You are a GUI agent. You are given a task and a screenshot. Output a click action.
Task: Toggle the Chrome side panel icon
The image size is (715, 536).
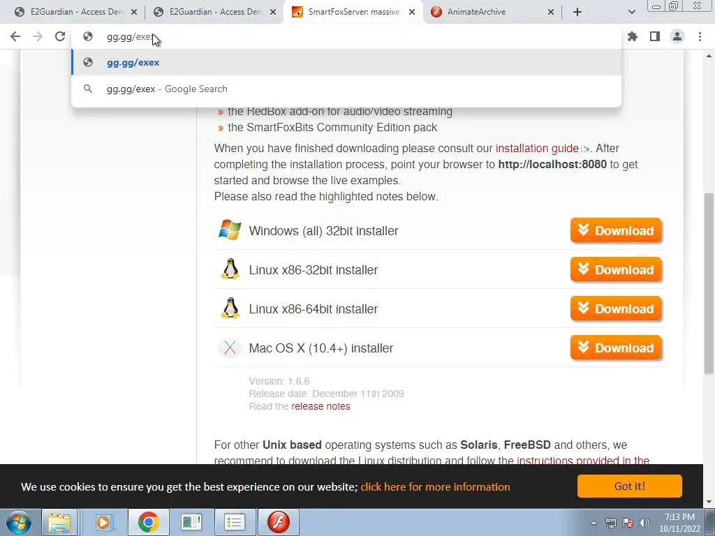(x=655, y=36)
